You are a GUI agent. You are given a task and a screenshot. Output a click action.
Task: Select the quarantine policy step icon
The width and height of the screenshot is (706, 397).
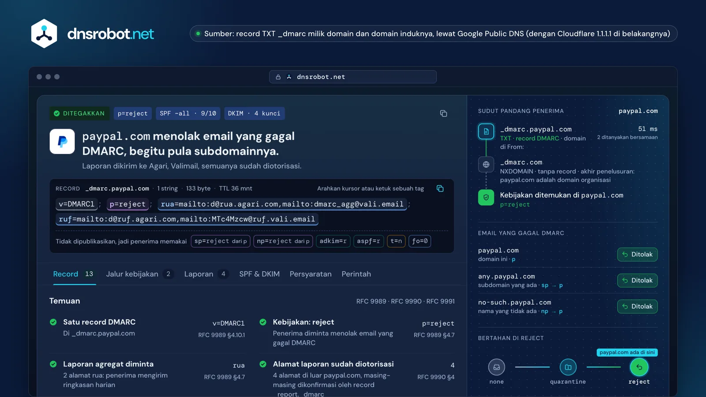point(568,367)
